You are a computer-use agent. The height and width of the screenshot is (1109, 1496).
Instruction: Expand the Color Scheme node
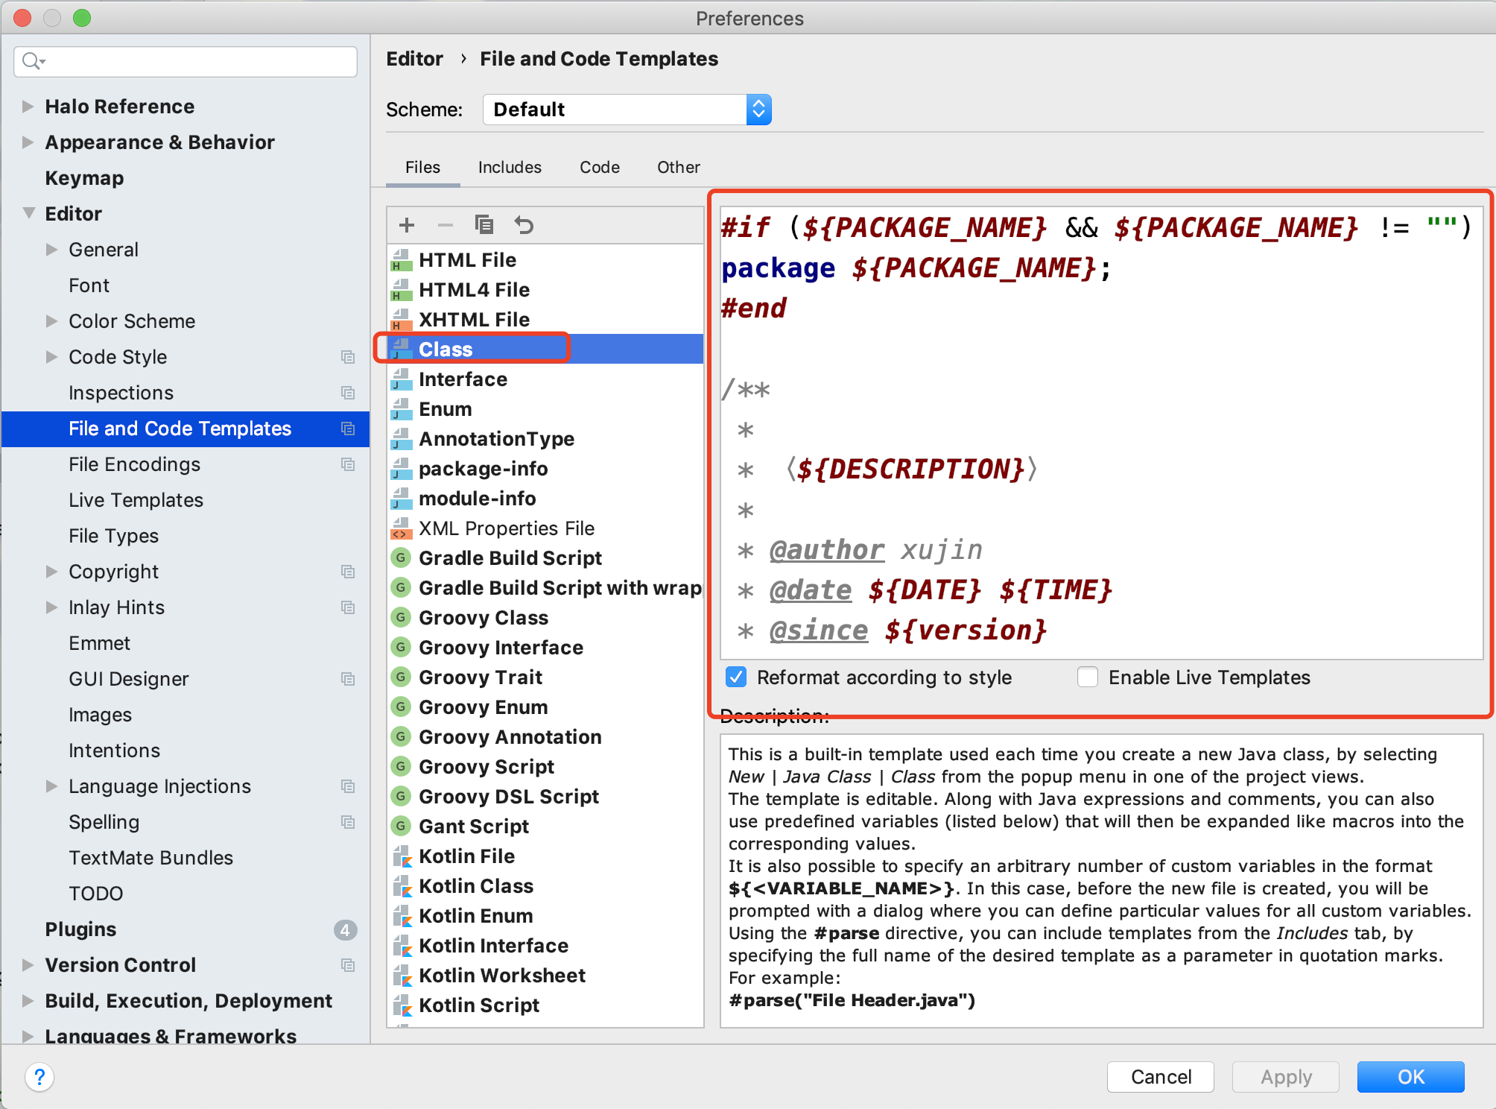coord(51,321)
